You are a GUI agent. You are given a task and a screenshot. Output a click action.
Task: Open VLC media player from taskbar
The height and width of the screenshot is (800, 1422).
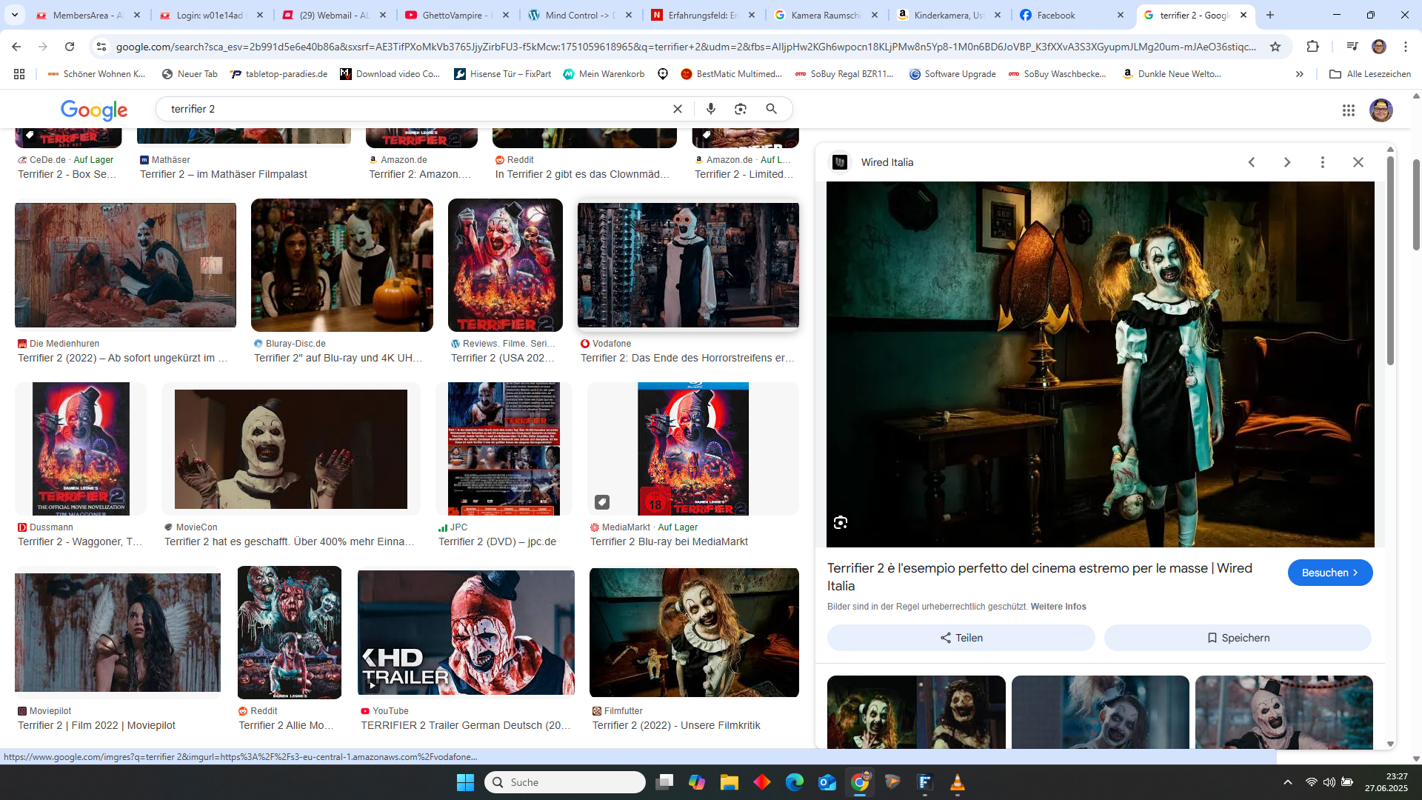[958, 782]
